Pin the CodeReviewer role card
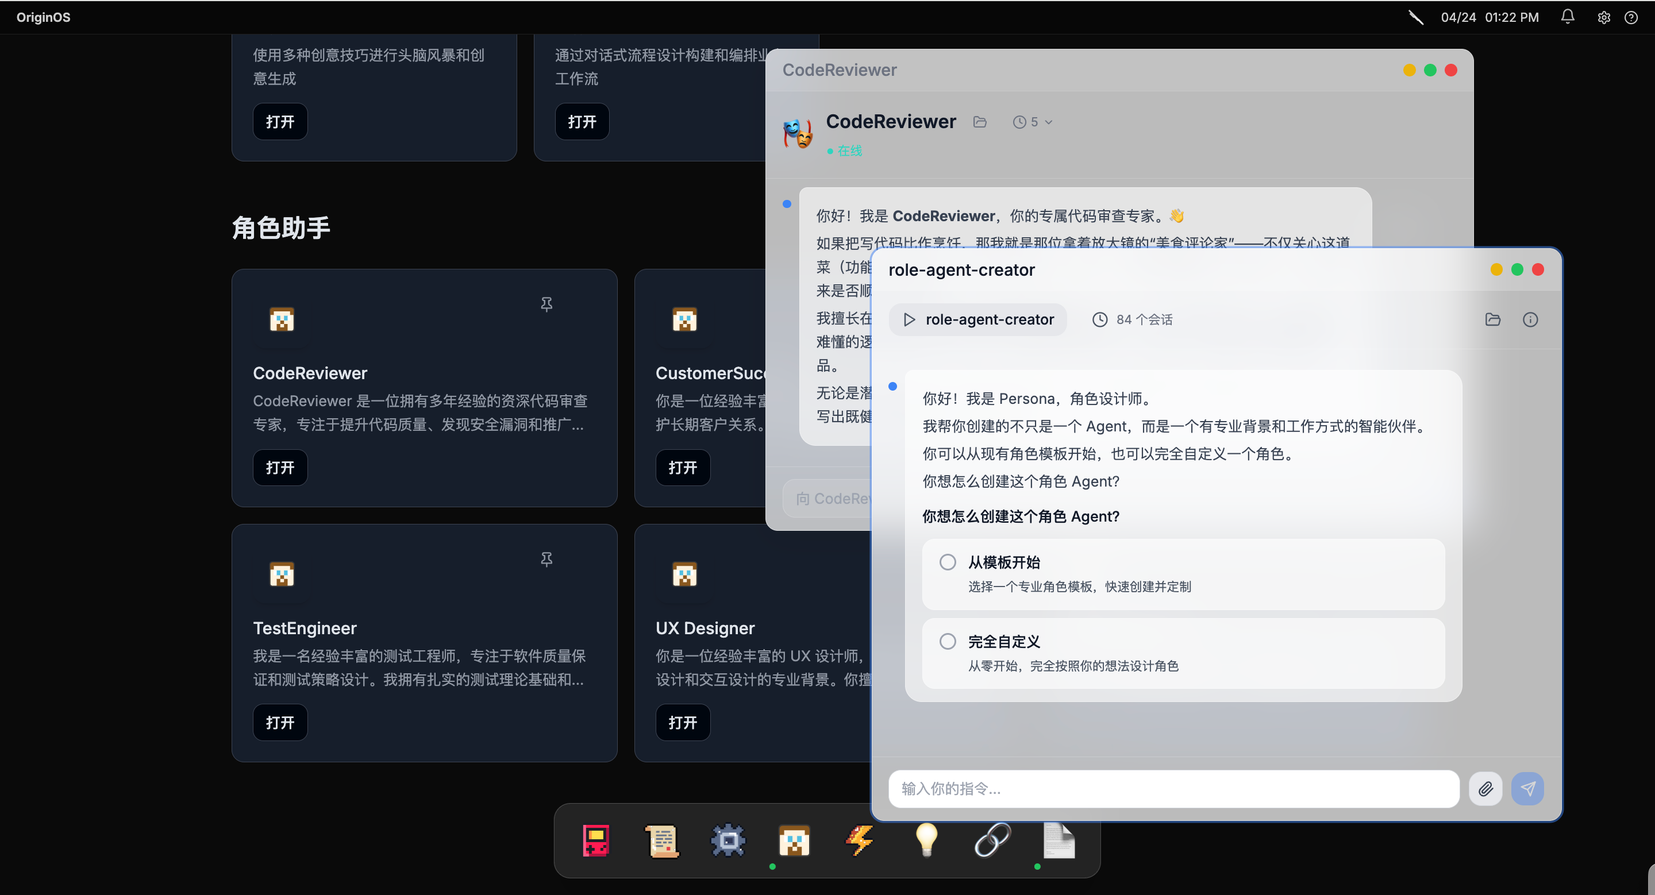This screenshot has width=1655, height=895. coord(546,304)
